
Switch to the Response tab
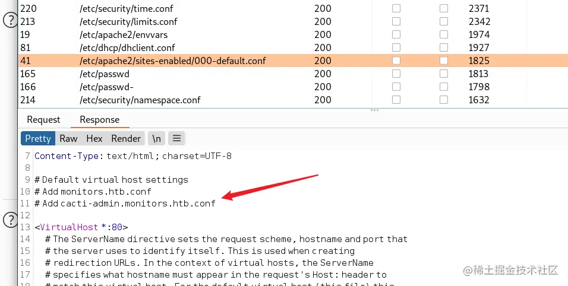100,120
